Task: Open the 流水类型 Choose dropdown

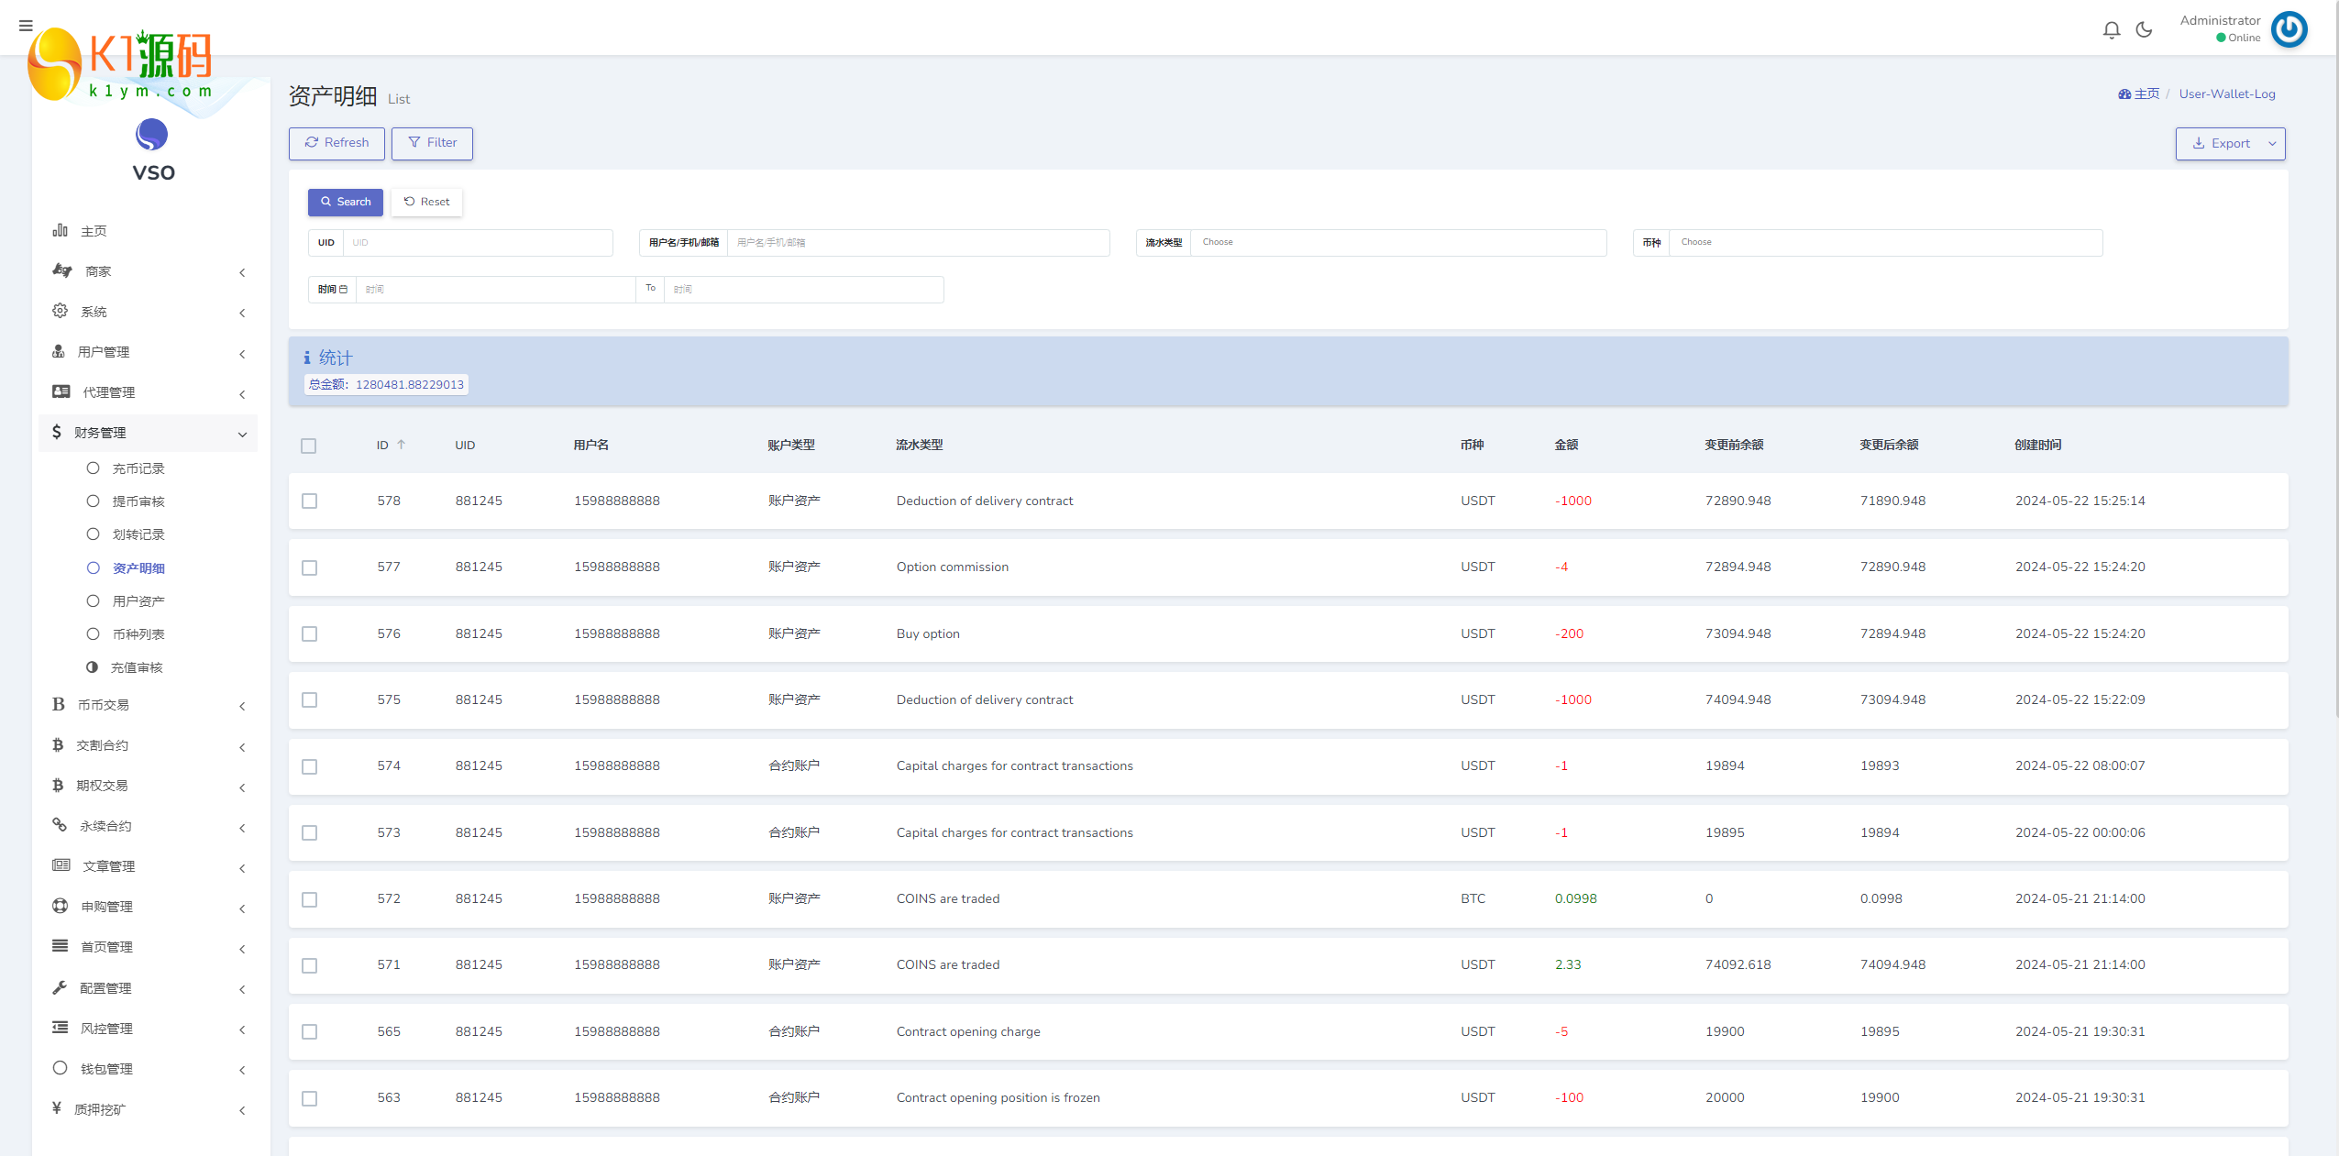Action: point(1397,243)
